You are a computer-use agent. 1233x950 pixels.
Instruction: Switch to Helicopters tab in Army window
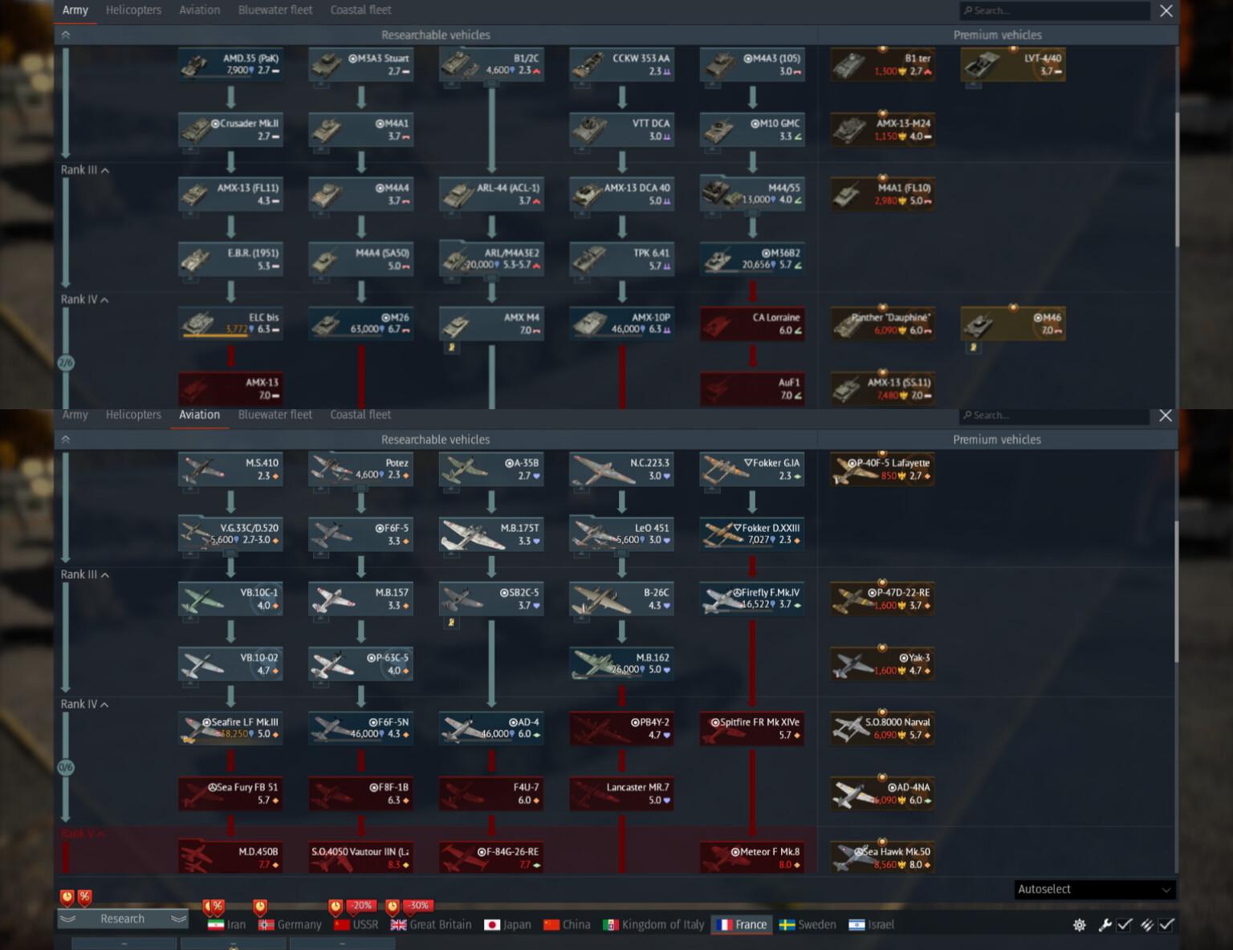(133, 10)
